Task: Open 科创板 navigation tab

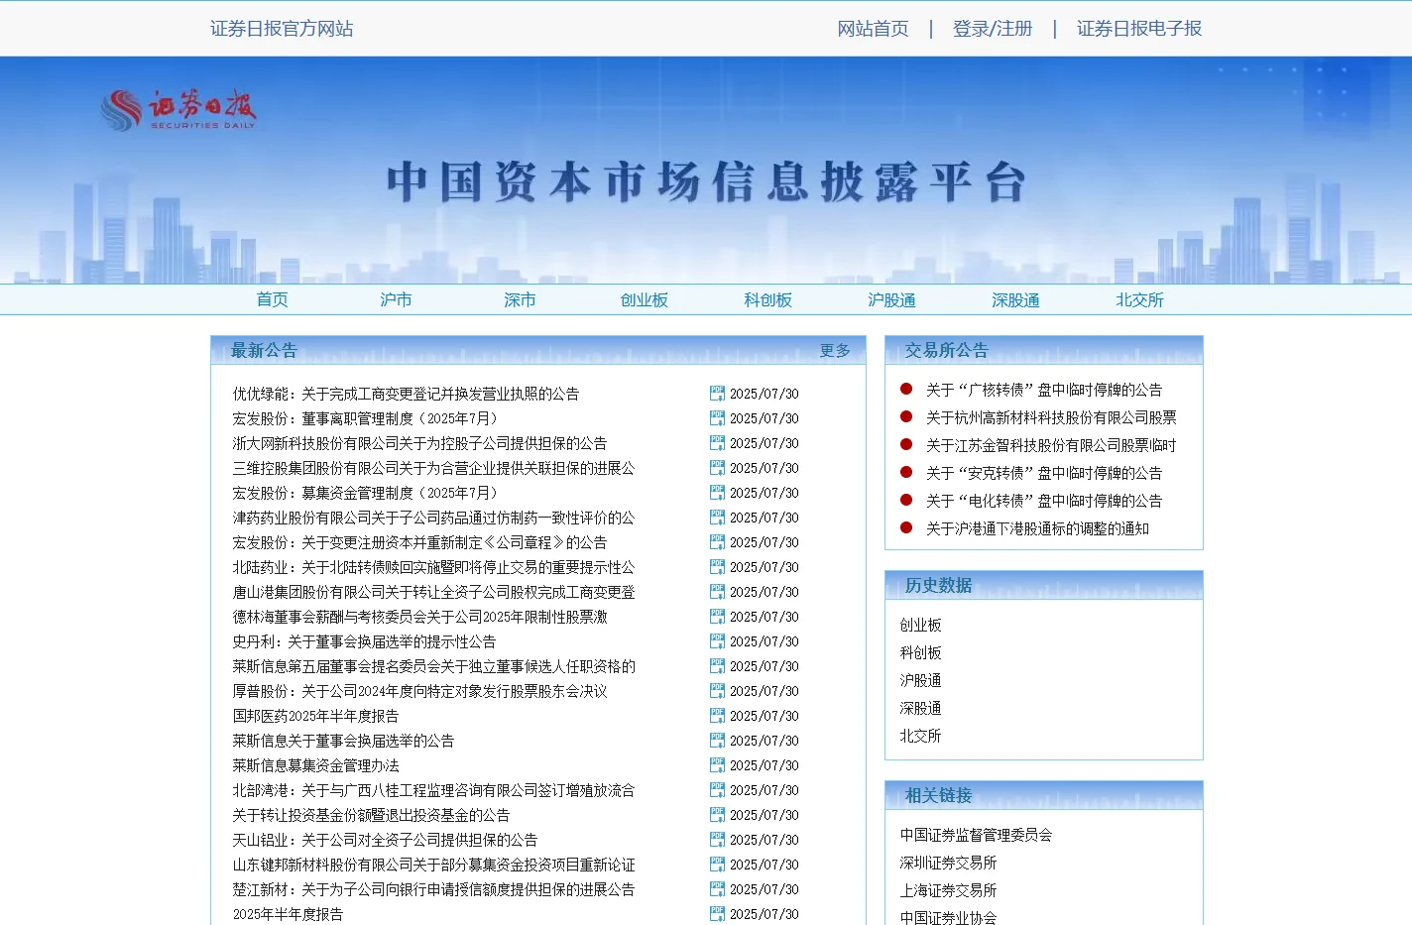Action: click(767, 299)
